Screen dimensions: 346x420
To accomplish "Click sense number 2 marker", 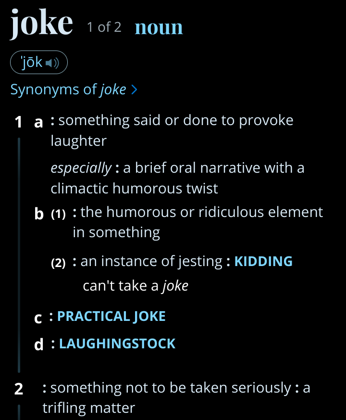I will pyautogui.click(x=19, y=389).
